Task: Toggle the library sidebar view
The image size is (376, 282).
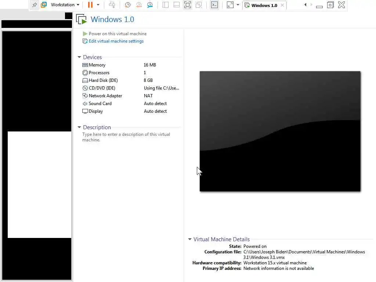Action: coord(166,5)
